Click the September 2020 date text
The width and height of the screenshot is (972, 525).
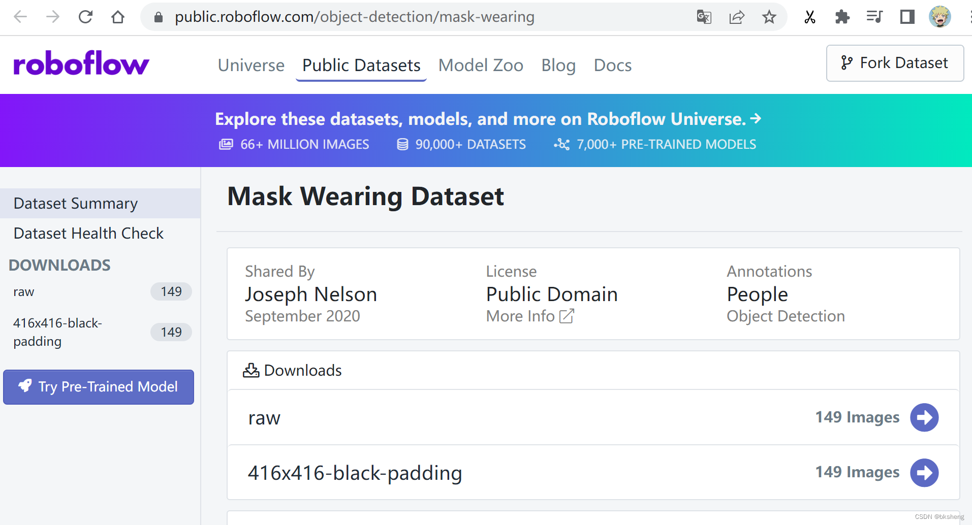(x=302, y=316)
